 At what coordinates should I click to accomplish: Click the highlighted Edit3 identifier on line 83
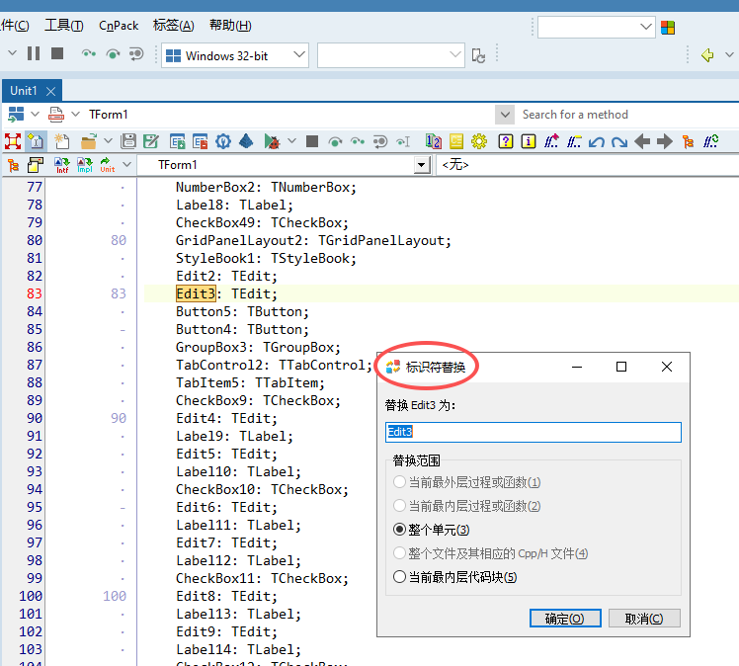(196, 293)
